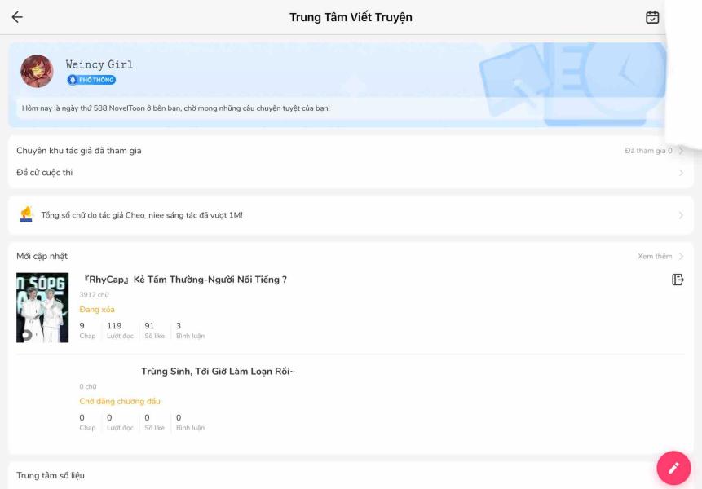This screenshot has width=702, height=489.
Task: Open Trùng Sinh, Tới Giờ Làm Loạn Rồi
Action: click(x=218, y=372)
